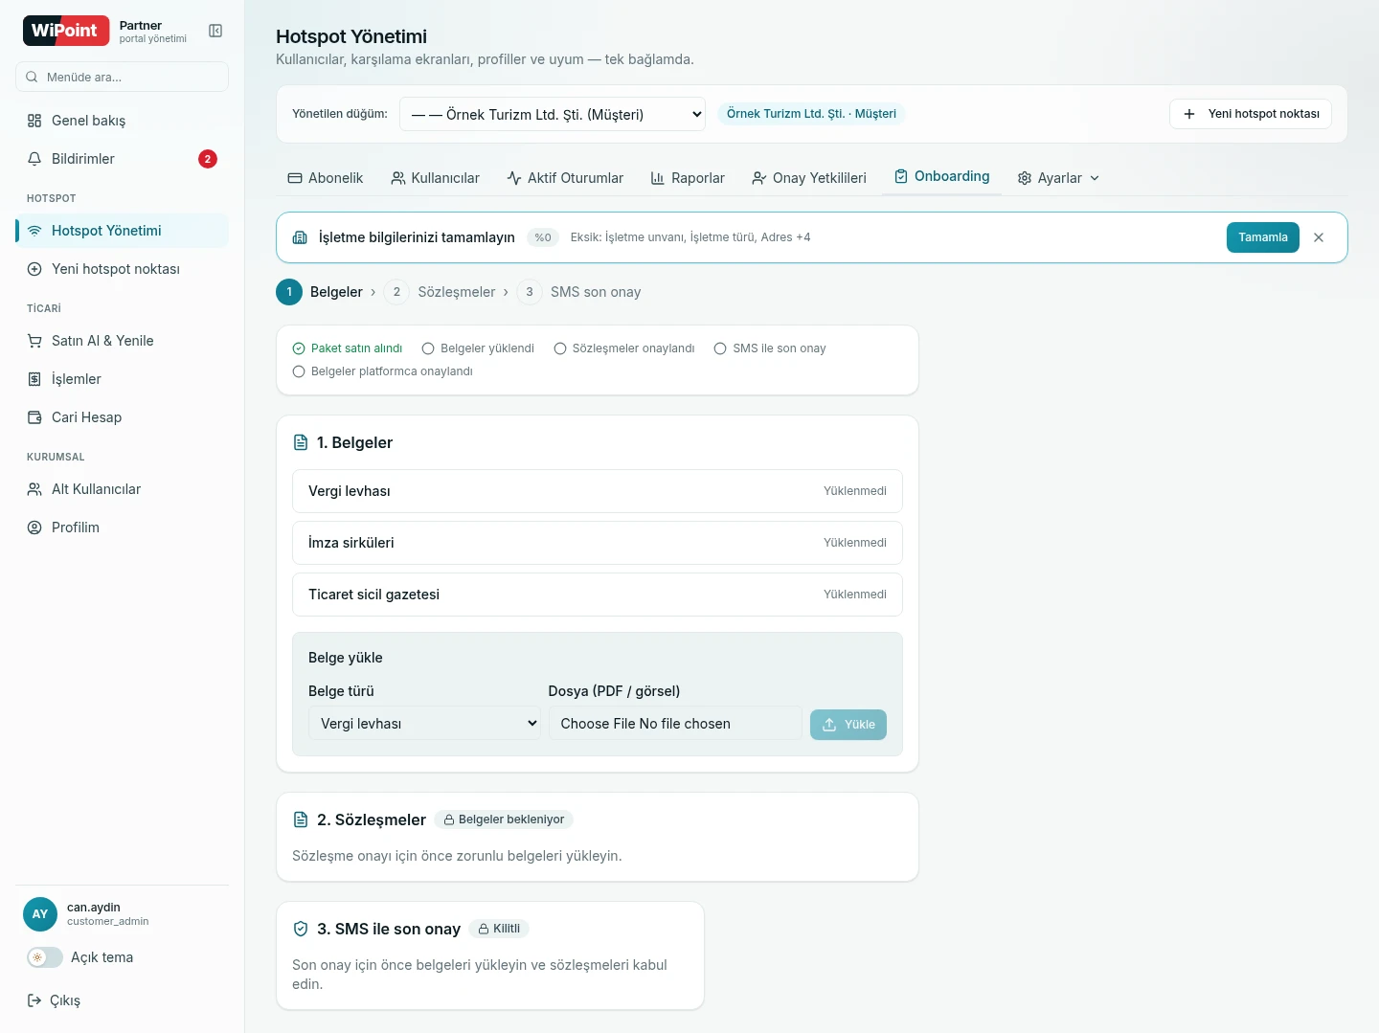The height and width of the screenshot is (1033, 1379).
Task: Click the SMS ile son onay status circle
Action: click(x=720, y=348)
